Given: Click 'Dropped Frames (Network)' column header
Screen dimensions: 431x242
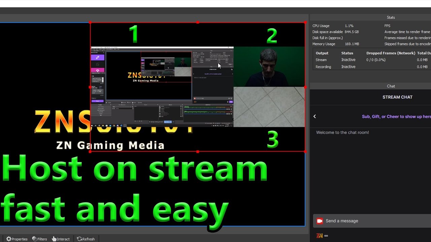Looking at the screenshot, I should coord(391,53).
